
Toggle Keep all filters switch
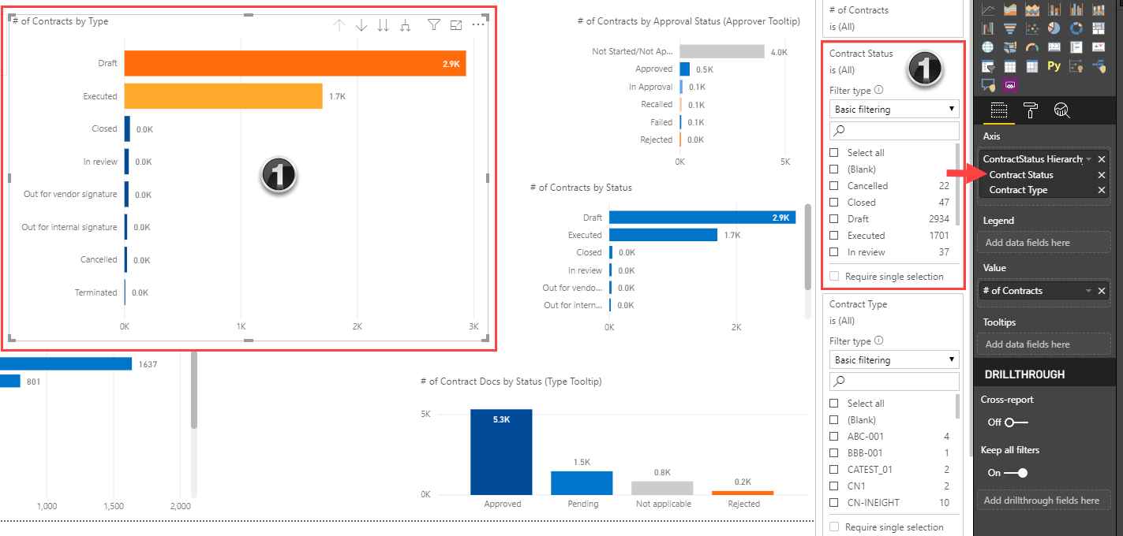pyautogui.click(x=1017, y=473)
